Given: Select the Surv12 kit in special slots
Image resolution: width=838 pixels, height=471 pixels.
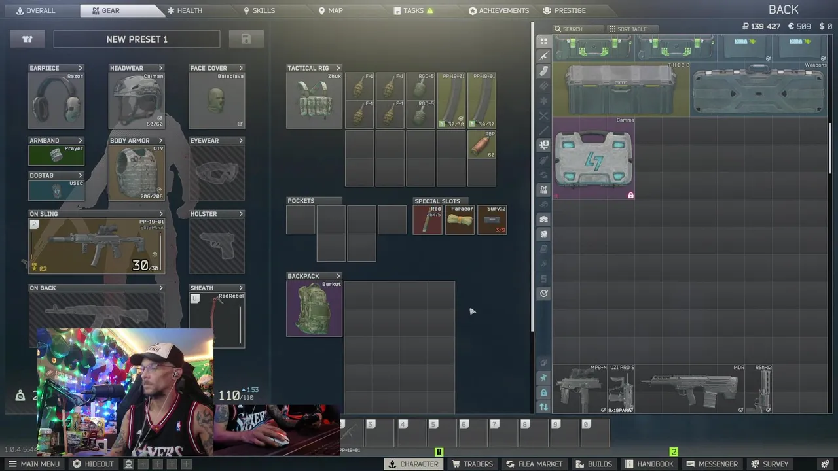Looking at the screenshot, I should pyautogui.click(x=492, y=219).
